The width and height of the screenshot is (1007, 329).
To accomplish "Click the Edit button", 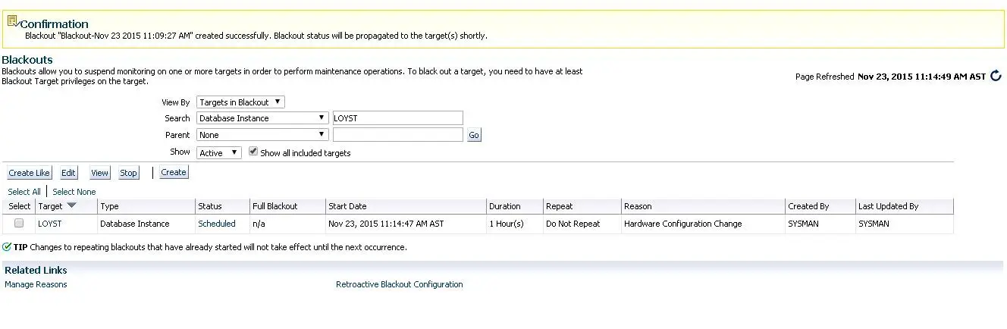I will coord(68,173).
